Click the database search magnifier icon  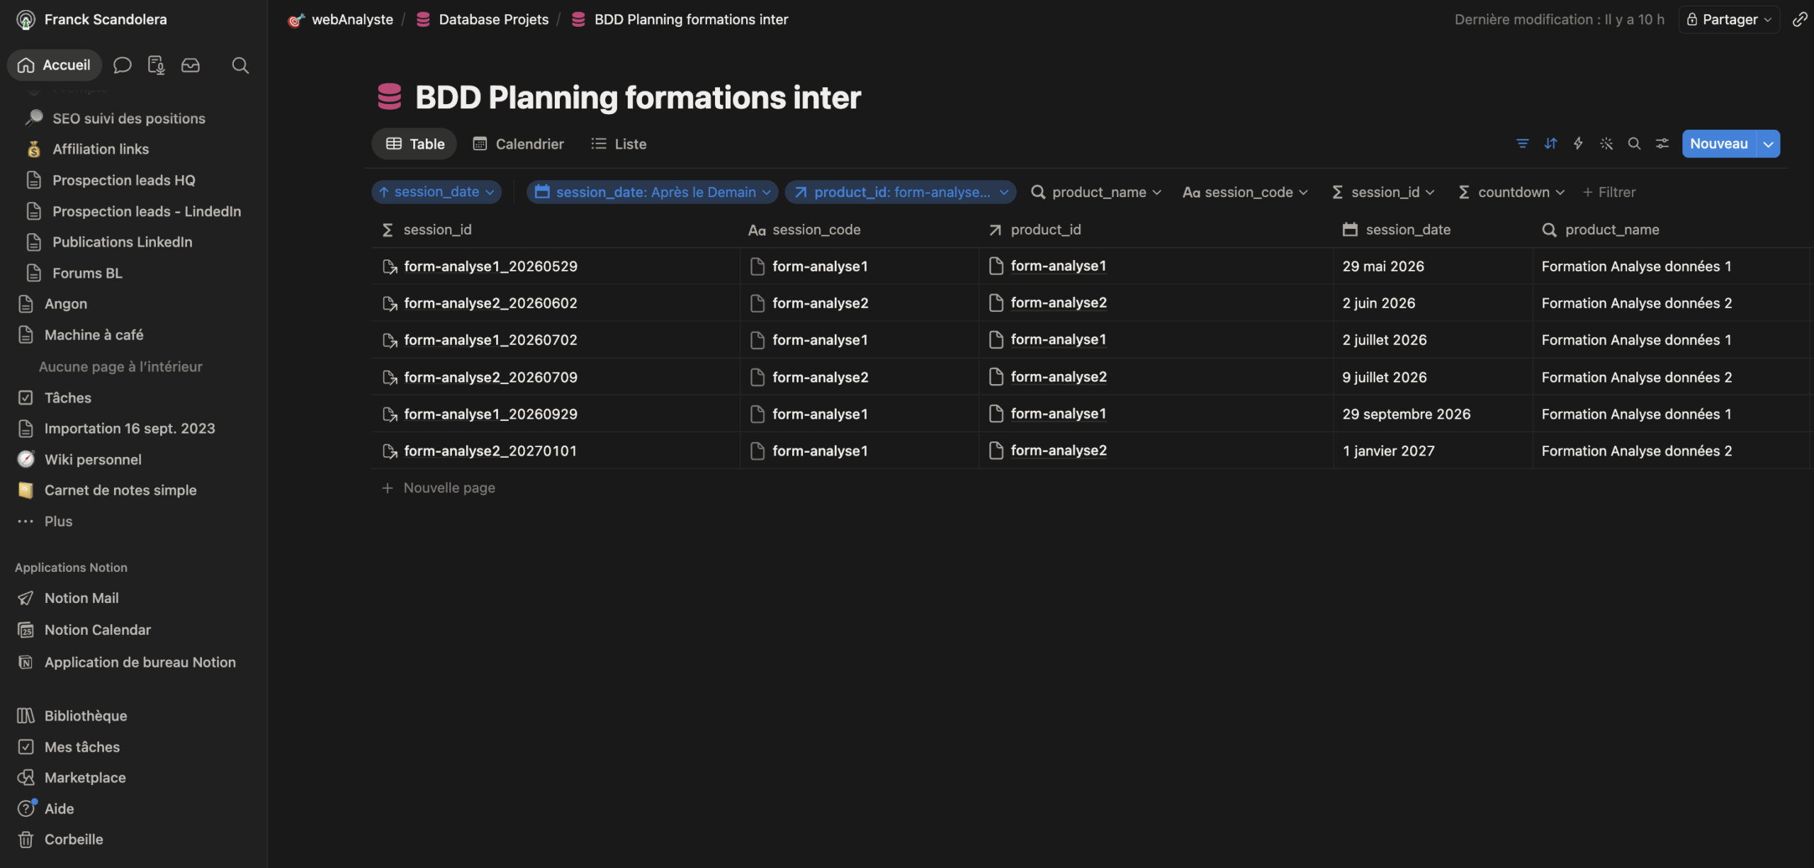point(1634,144)
